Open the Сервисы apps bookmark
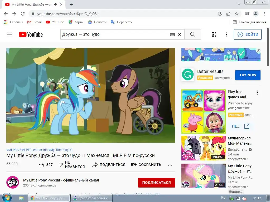 point(13,22)
